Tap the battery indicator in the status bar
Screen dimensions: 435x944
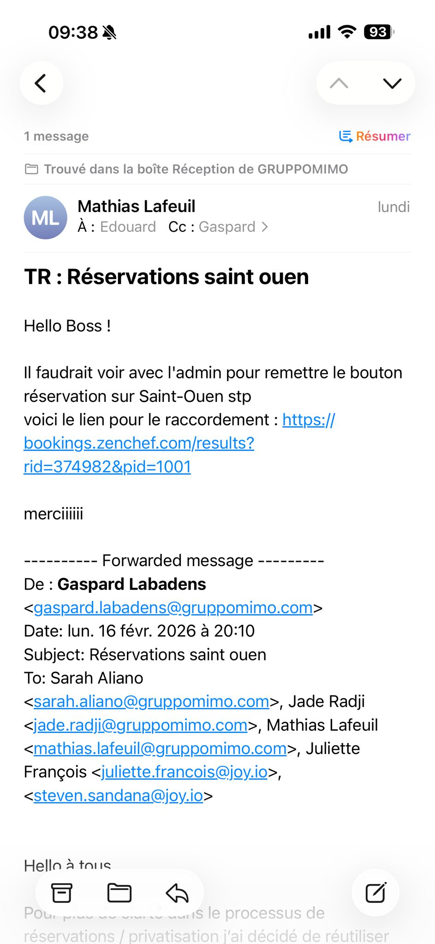coord(379,32)
